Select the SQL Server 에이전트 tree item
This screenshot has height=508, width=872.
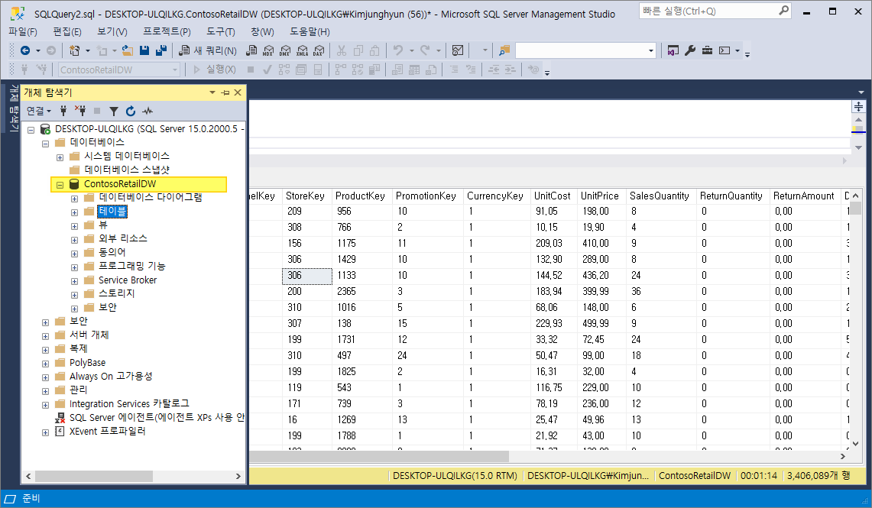click(157, 417)
